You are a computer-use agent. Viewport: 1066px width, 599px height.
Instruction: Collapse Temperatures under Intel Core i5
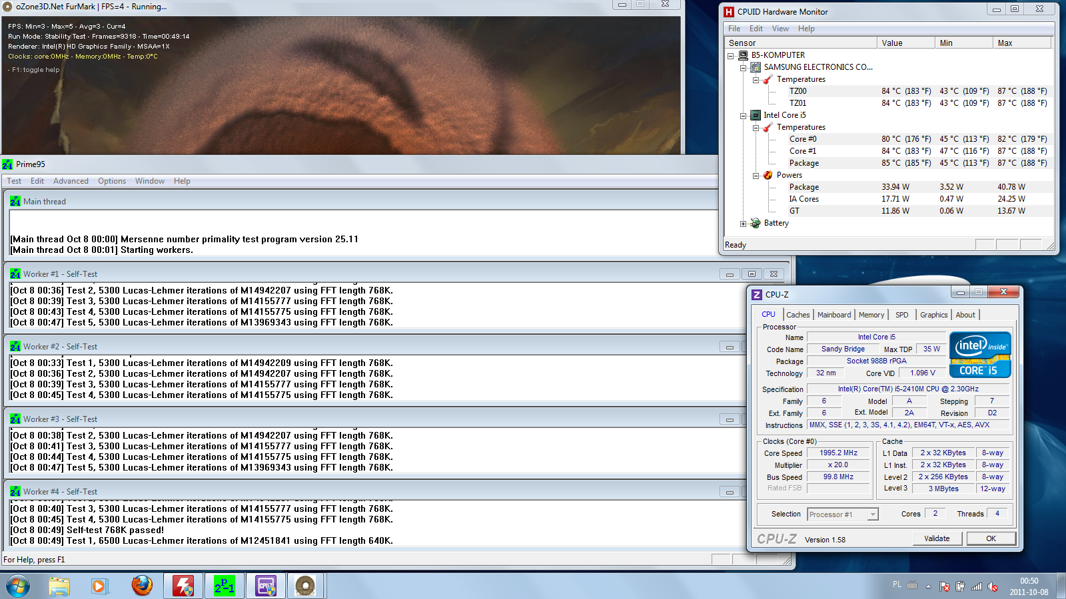pos(756,128)
